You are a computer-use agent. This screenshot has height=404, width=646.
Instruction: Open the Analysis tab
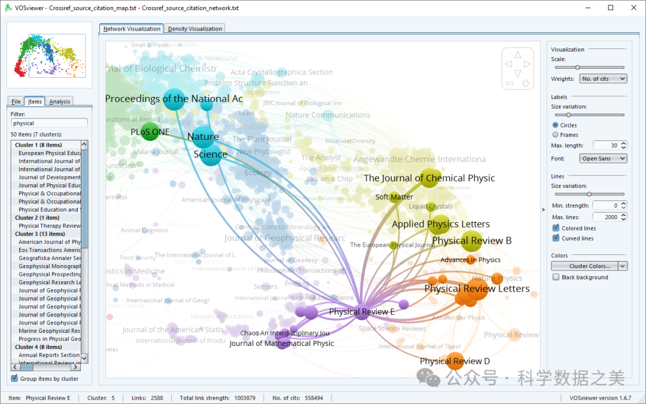pyautogui.click(x=60, y=101)
